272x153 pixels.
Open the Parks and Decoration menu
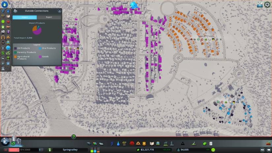coord(166,143)
